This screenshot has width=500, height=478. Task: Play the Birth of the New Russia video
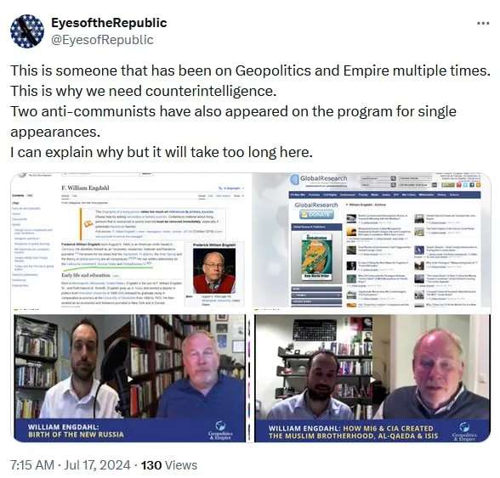click(x=129, y=379)
